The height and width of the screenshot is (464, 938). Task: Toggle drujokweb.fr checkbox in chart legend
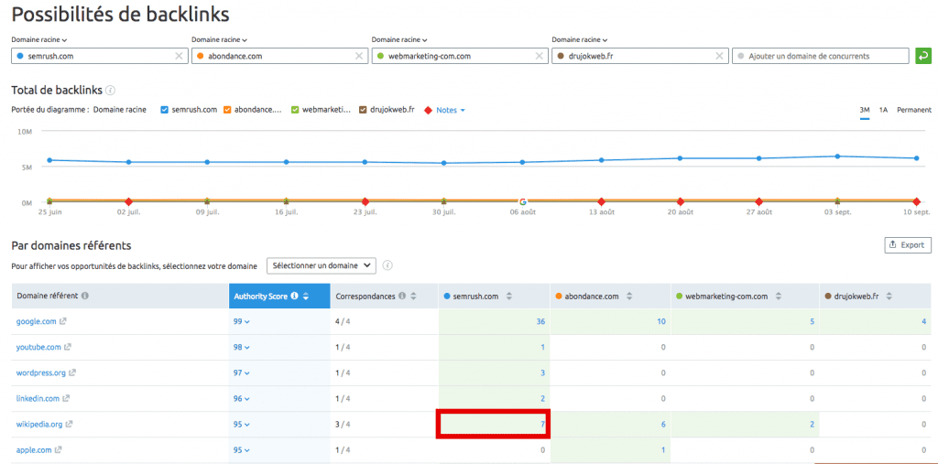point(363,110)
